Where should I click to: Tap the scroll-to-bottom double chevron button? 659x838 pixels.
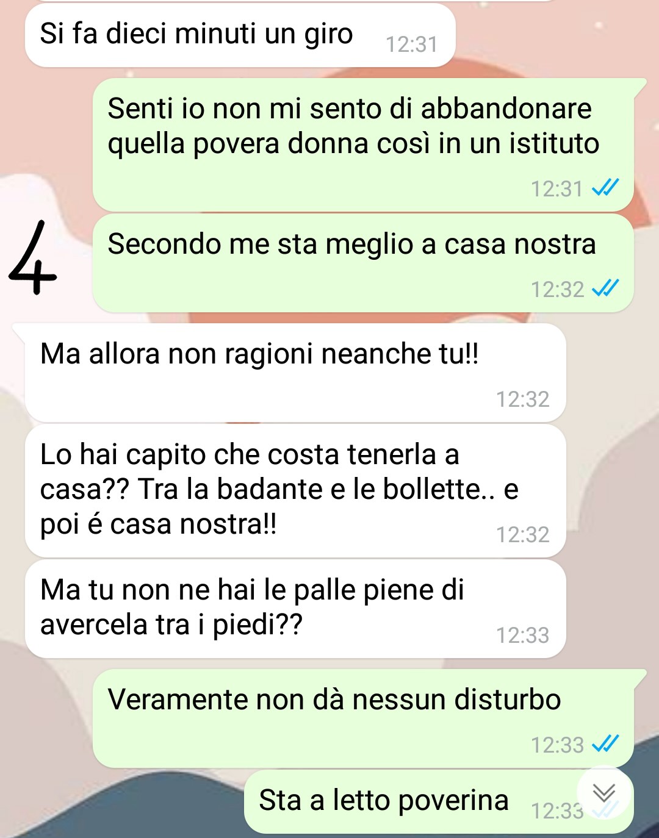[605, 792]
